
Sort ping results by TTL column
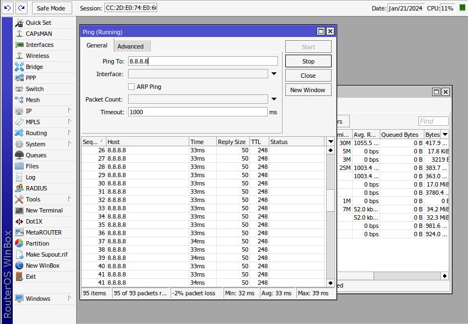click(259, 142)
